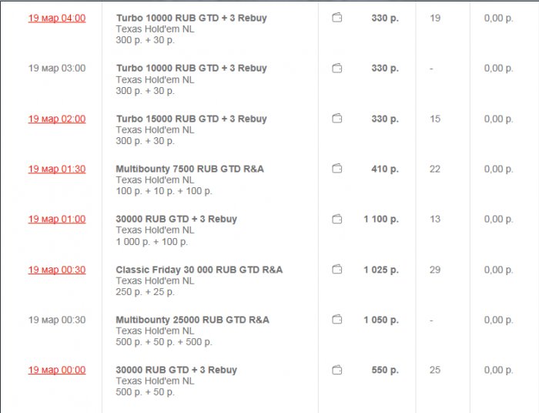Image resolution: width=539 pixels, height=413 pixels.
Task: Select Classic Friday 30 000 RUB GTD title
Action: (199, 270)
